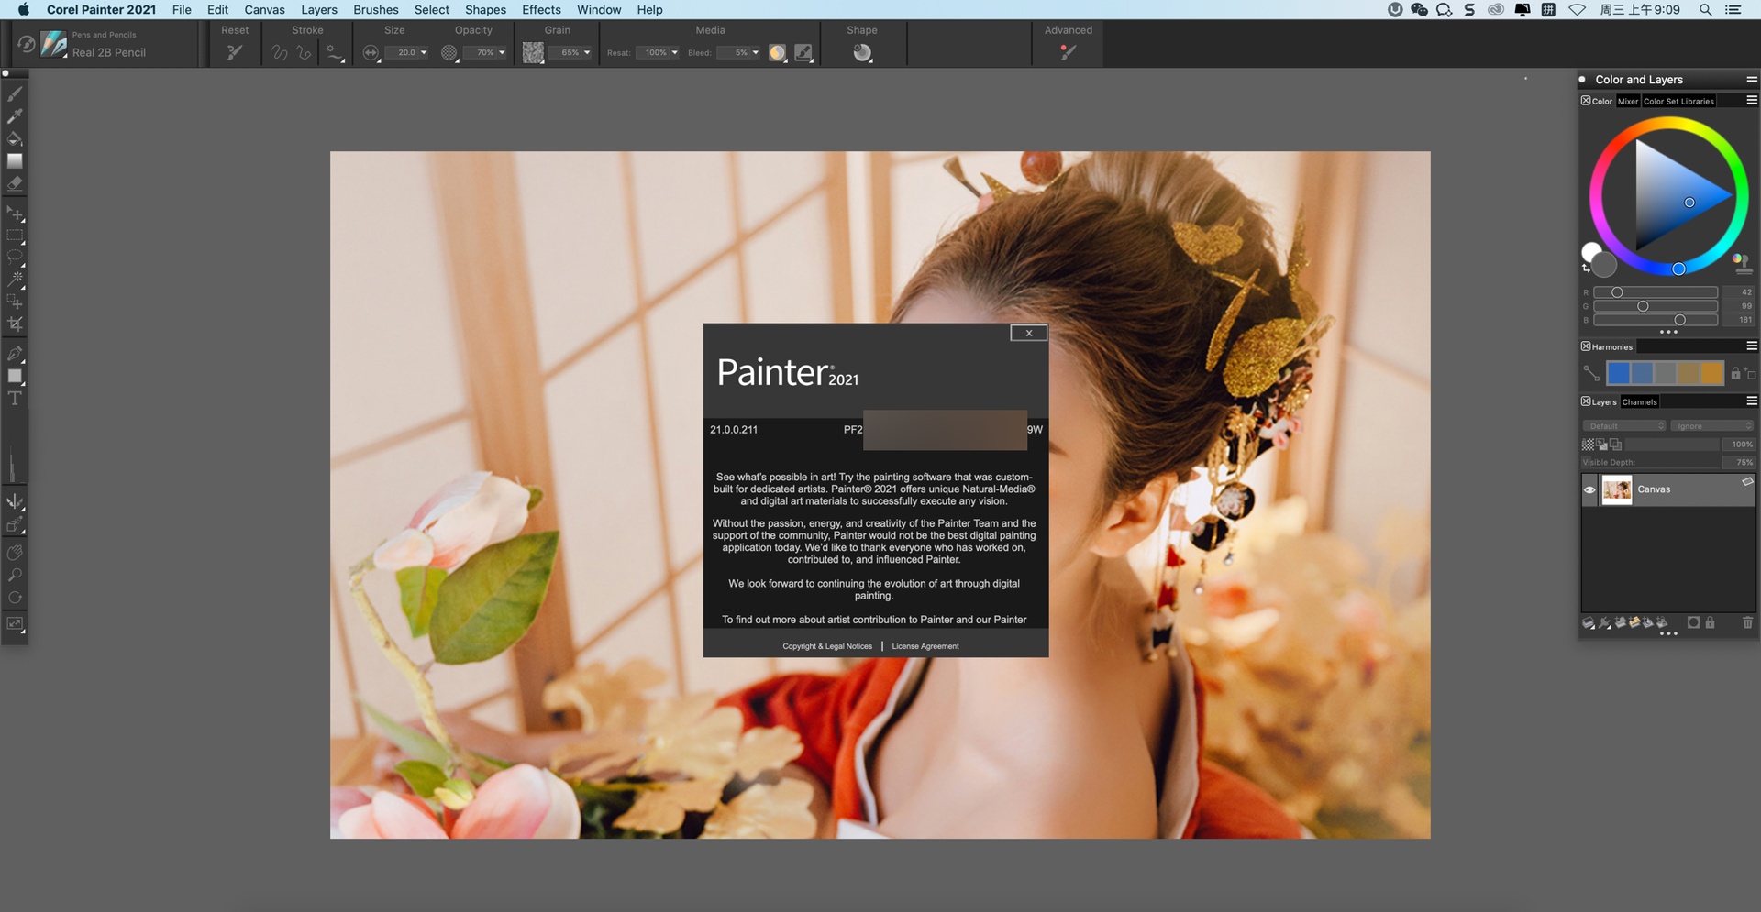Select the Dropper tool
Screen dimensions: 1761x912
coord(15,116)
